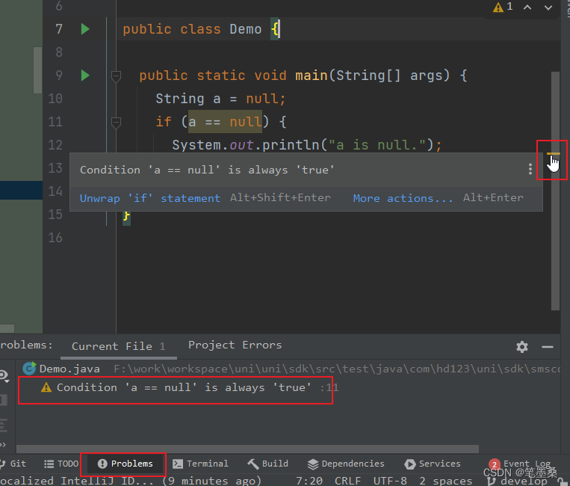Image resolution: width=570 pixels, height=486 pixels.
Task: Open the TODO tool window
Action: click(61, 464)
